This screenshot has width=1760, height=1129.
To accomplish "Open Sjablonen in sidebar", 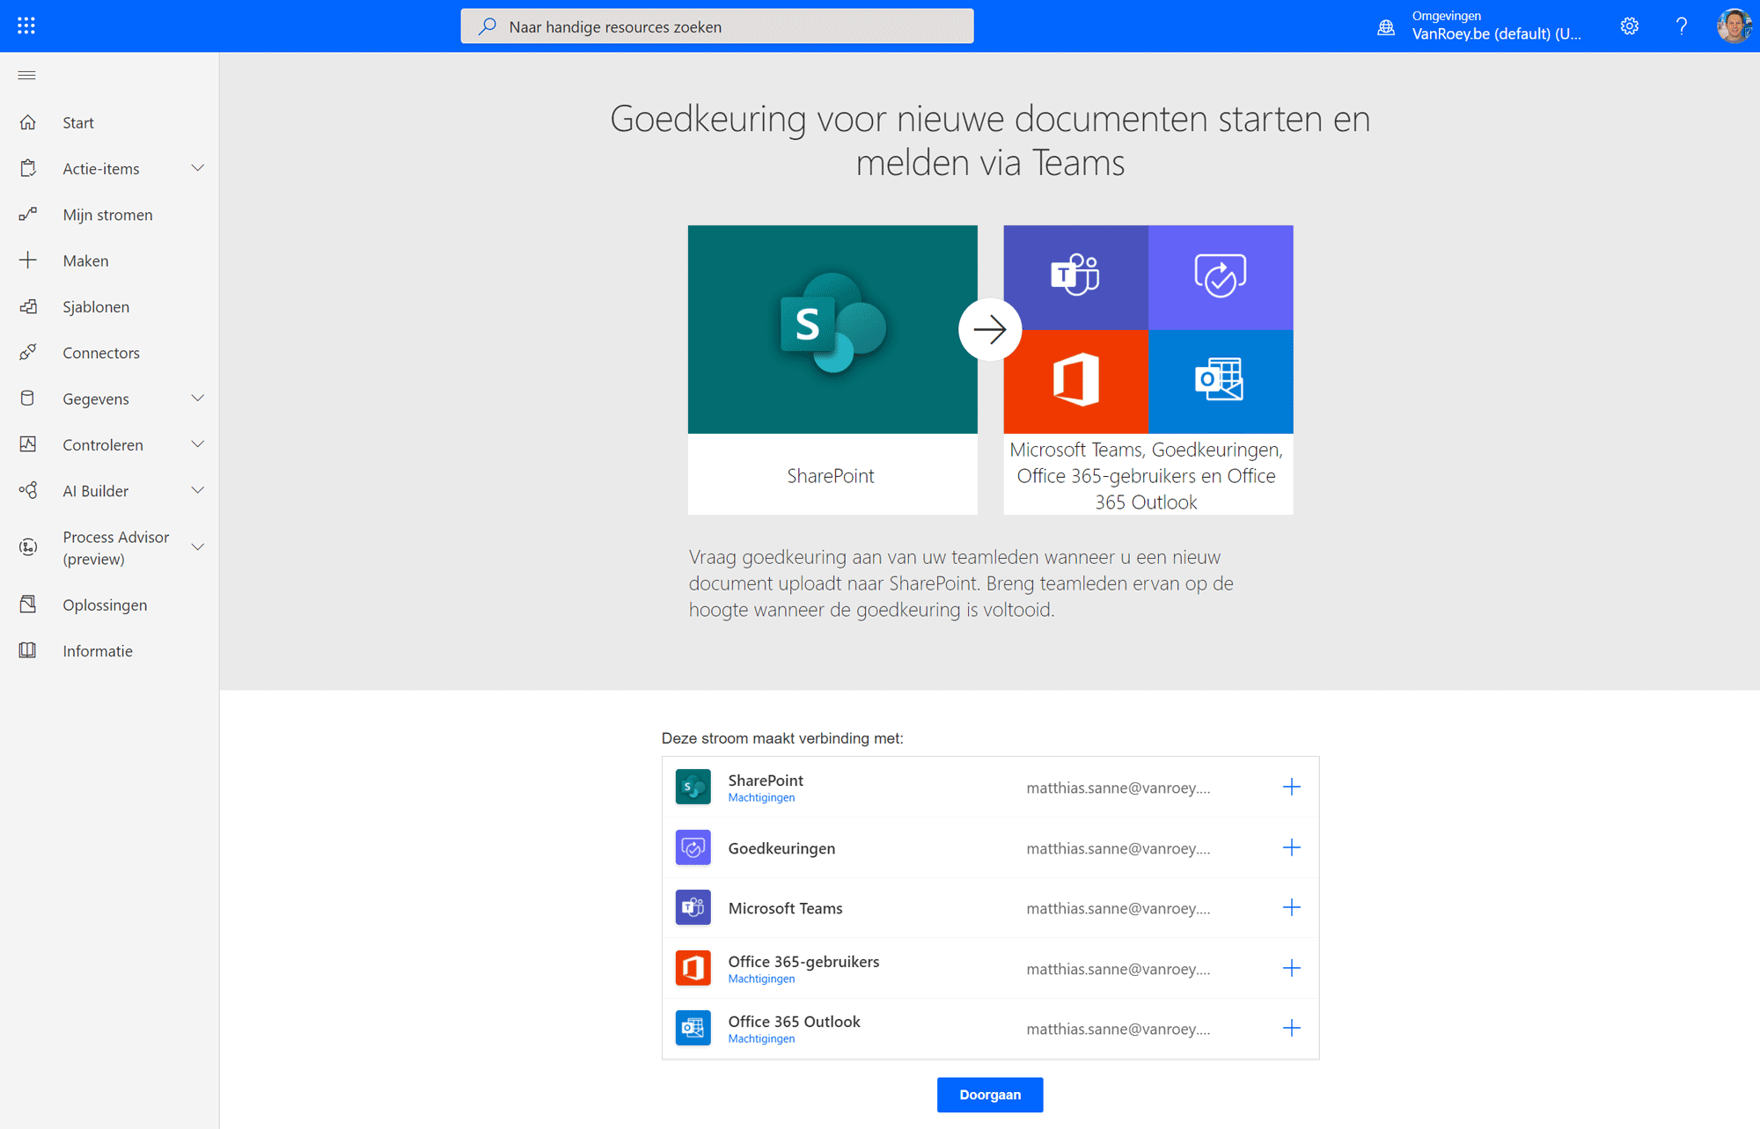I will (x=96, y=306).
